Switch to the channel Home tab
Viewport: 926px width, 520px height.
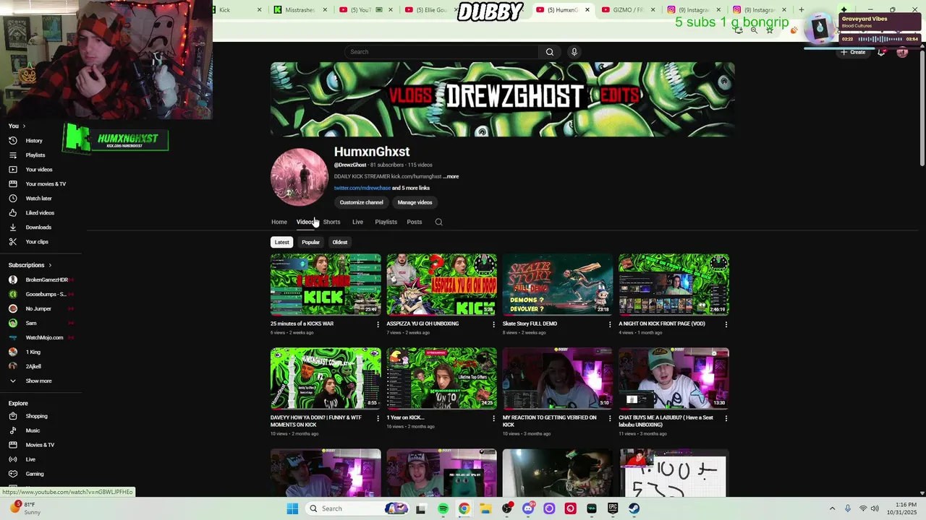279,222
